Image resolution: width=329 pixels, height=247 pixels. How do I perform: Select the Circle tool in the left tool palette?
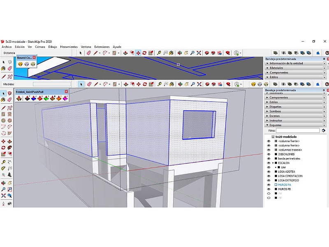pos(3,121)
